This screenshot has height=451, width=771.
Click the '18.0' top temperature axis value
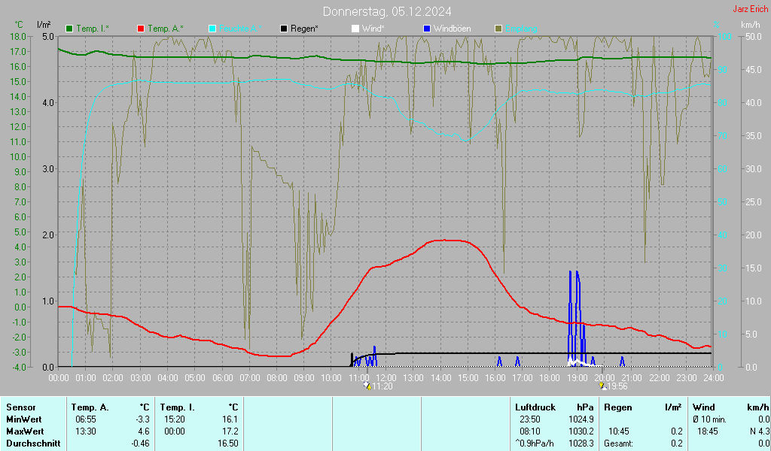click(18, 37)
